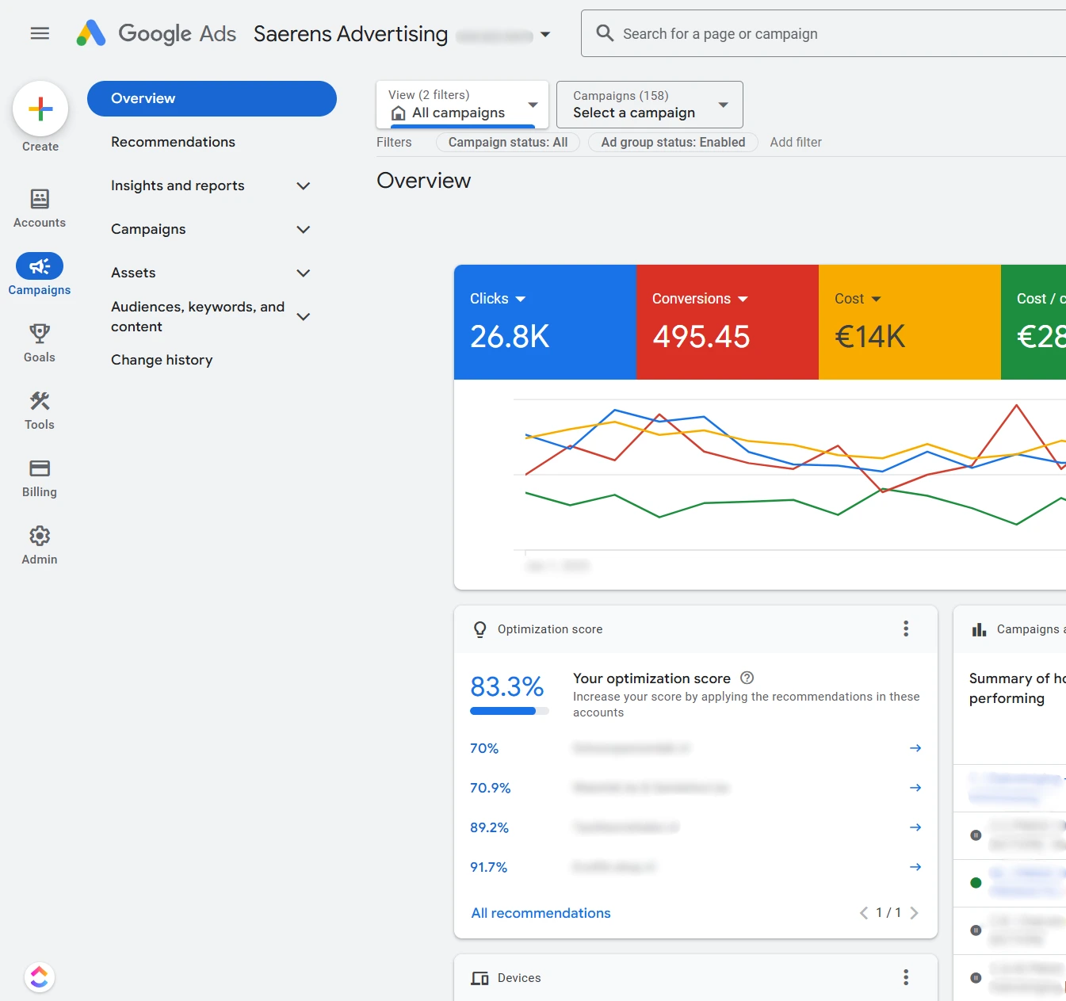Open the Goals trophy icon

[x=40, y=333]
